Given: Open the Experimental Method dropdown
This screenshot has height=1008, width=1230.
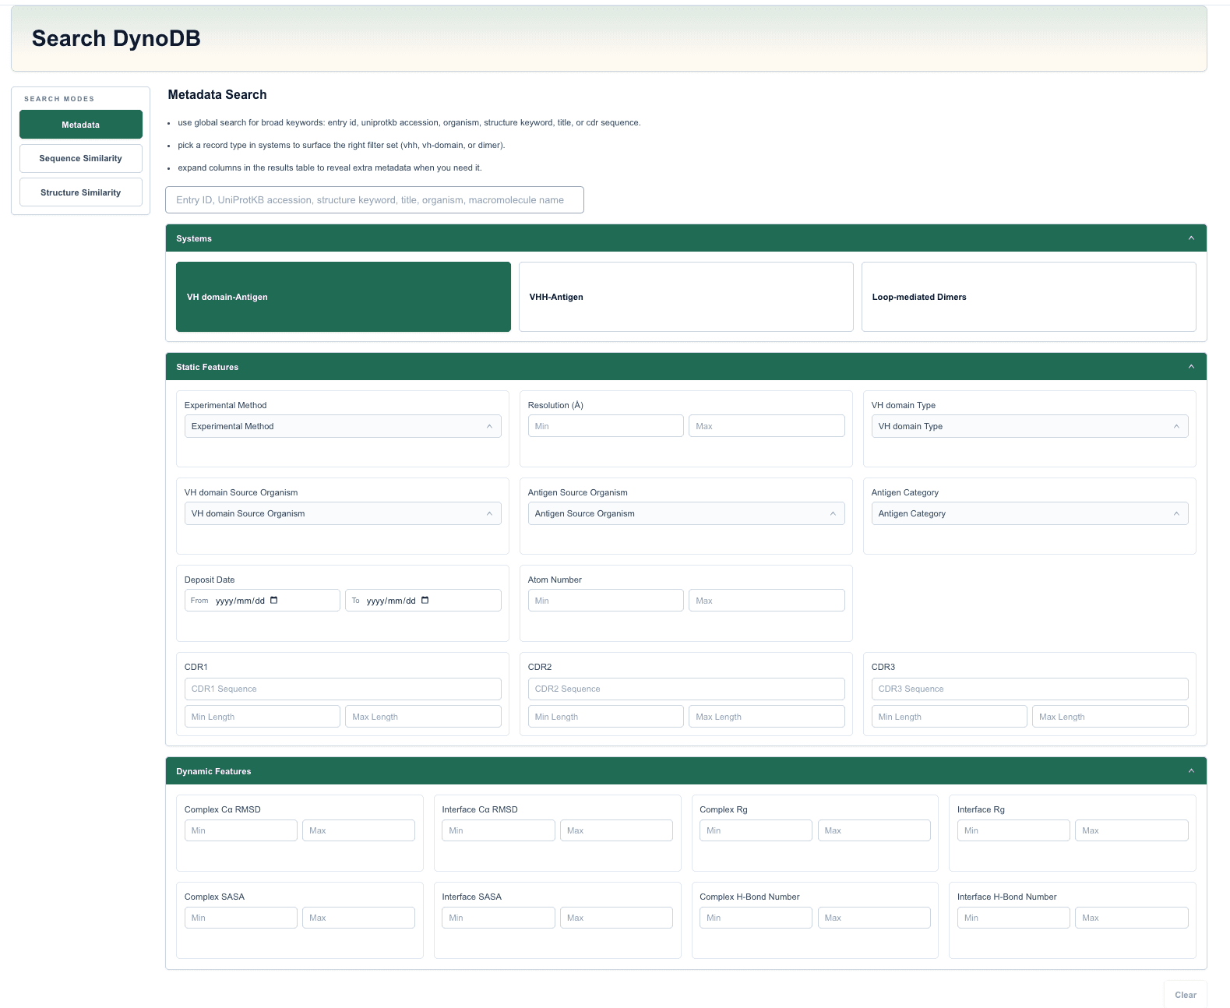Looking at the screenshot, I should pos(343,426).
